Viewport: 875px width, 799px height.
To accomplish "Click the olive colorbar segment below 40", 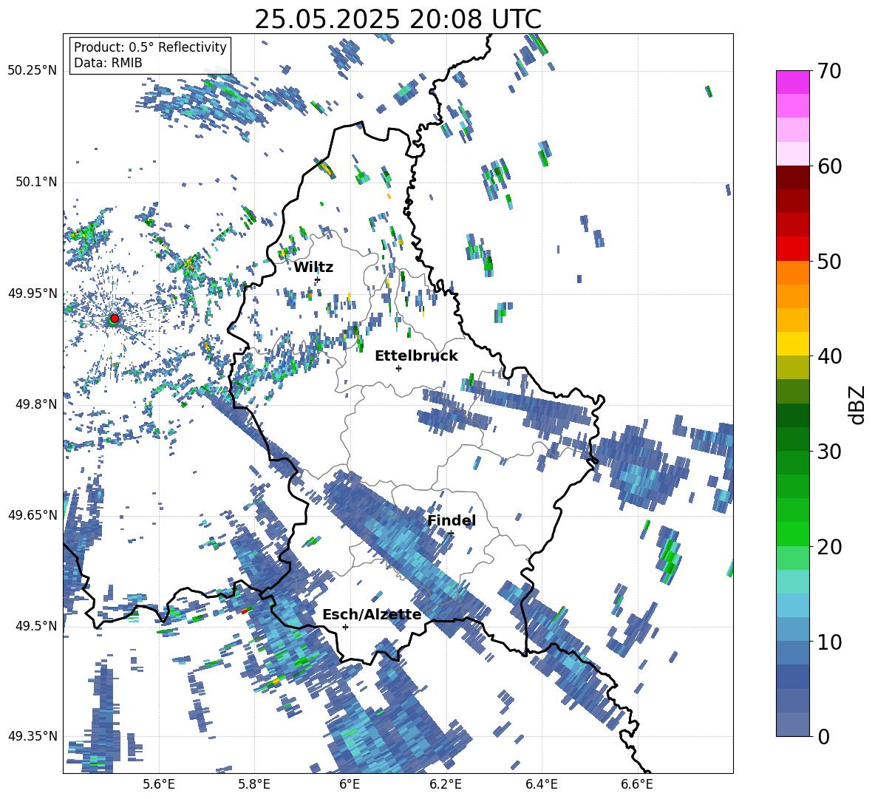I will click(x=792, y=367).
